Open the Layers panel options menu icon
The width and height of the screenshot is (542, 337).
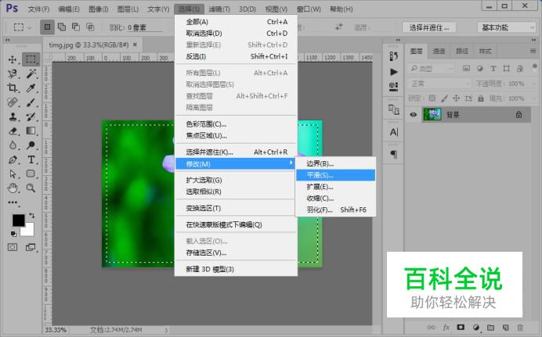coord(533,51)
